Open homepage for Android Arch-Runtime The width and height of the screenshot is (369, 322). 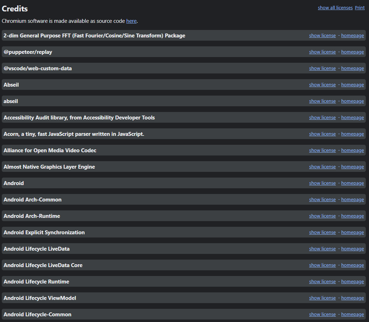pos(353,216)
